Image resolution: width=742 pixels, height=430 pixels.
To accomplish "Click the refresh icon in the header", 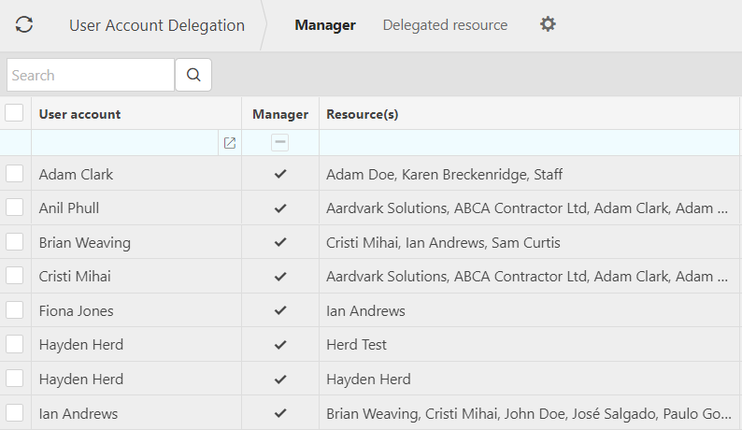I will (x=24, y=25).
